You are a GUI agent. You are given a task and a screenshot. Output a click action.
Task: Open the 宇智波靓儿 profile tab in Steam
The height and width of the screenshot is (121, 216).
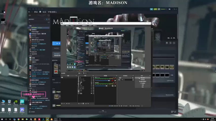click(x=52, y=12)
